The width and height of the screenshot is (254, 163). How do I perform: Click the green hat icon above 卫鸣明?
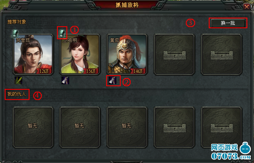point(62,34)
